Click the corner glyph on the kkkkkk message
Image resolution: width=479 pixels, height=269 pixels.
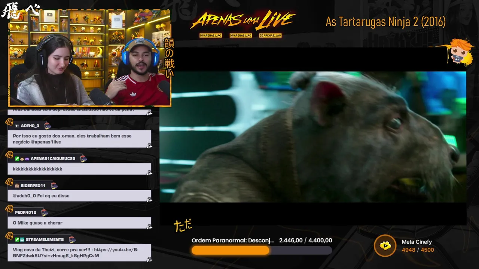[149, 173]
